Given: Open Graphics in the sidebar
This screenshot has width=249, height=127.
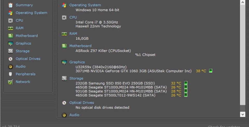Looking at the screenshot, I should pyautogui.click(x=23, y=43).
